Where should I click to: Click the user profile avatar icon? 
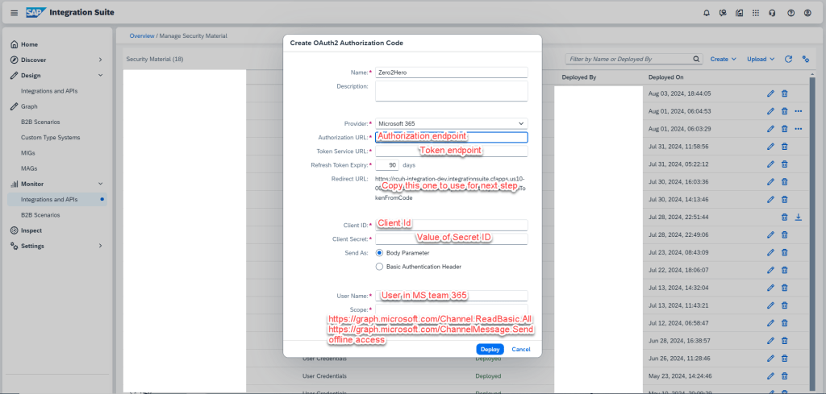[809, 13]
